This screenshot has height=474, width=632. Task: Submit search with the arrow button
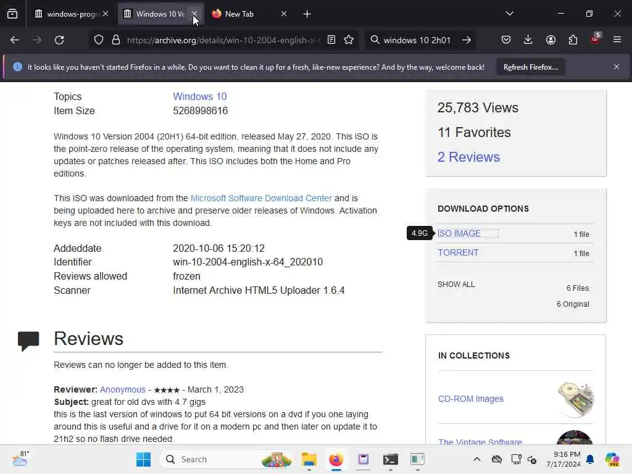[x=467, y=40]
